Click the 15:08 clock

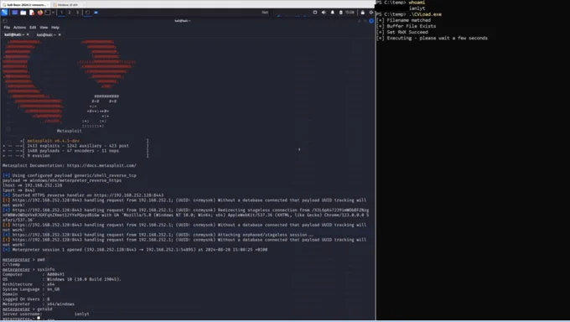(x=350, y=13)
